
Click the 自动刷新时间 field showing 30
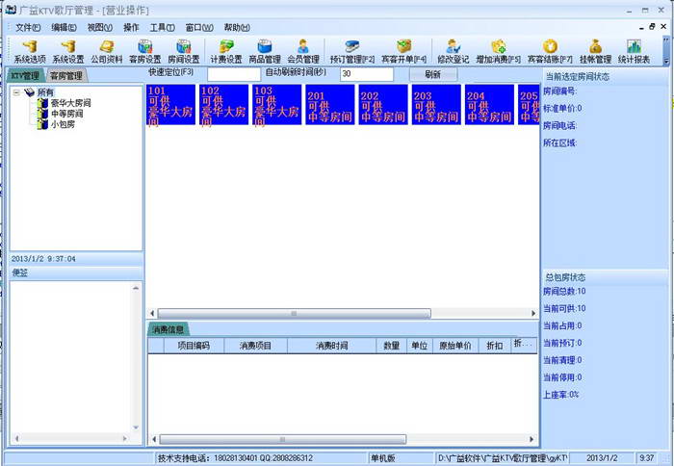pos(367,74)
